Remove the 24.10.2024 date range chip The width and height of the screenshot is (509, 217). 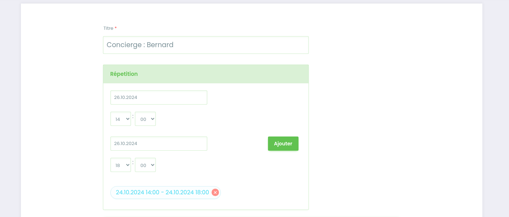[215, 193]
